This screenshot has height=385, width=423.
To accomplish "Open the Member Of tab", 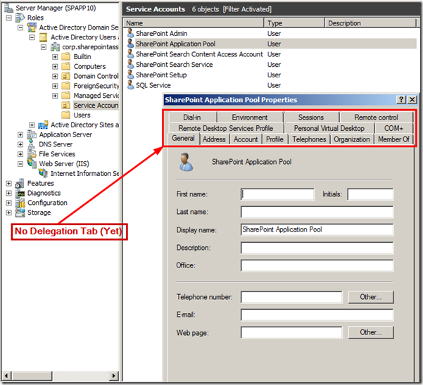I will [393, 139].
